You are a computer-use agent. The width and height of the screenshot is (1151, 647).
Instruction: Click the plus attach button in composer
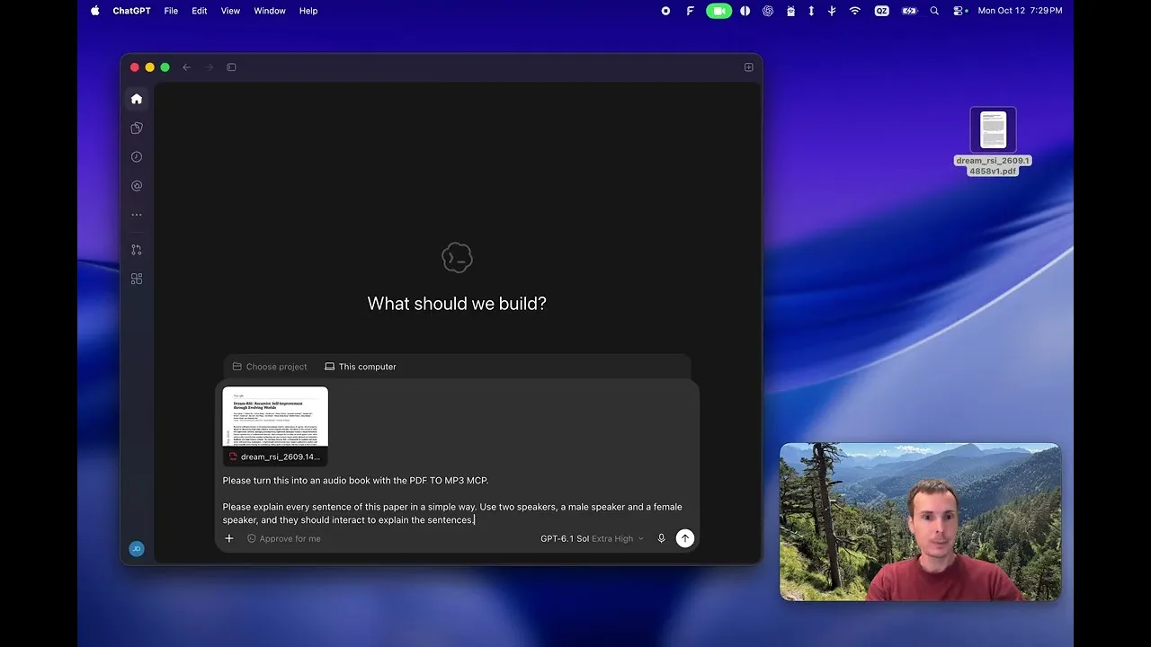coord(229,538)
